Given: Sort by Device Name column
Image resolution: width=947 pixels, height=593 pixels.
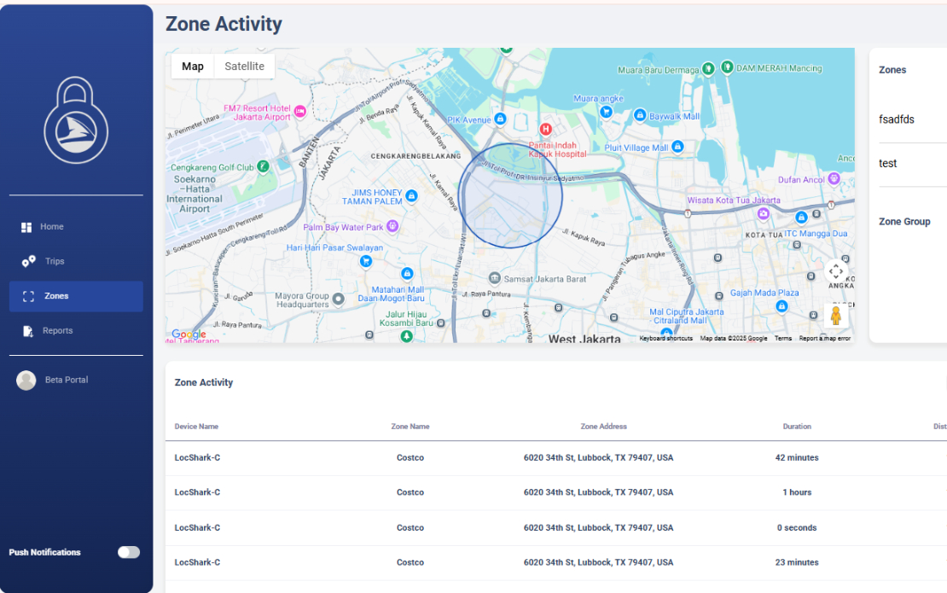Looking at the screenshot, I should coord(196,427).
